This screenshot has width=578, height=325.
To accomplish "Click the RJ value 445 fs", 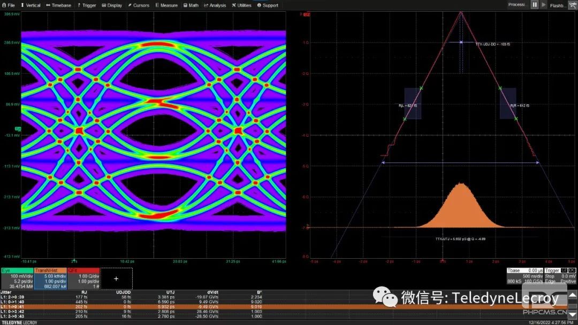I will 81,302.
